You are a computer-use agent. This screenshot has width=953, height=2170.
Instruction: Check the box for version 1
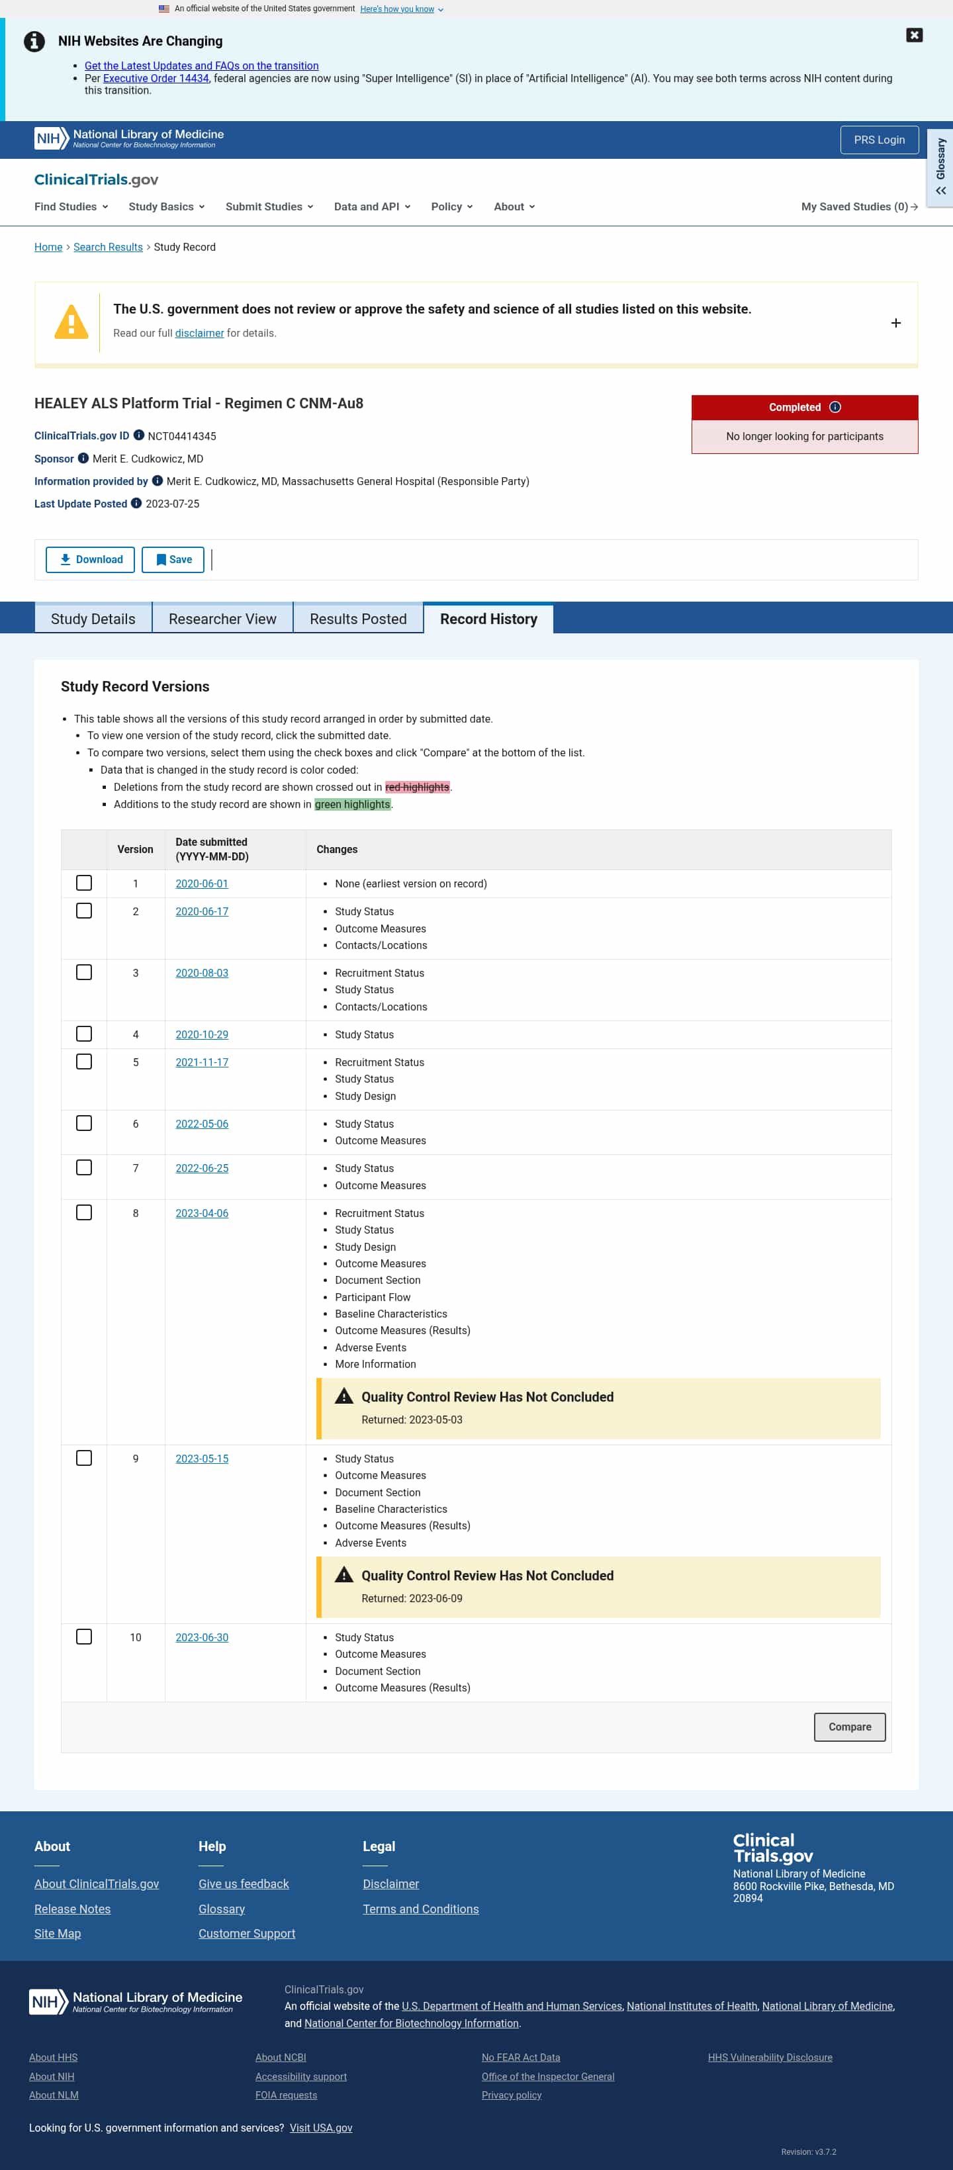point(84,883)
